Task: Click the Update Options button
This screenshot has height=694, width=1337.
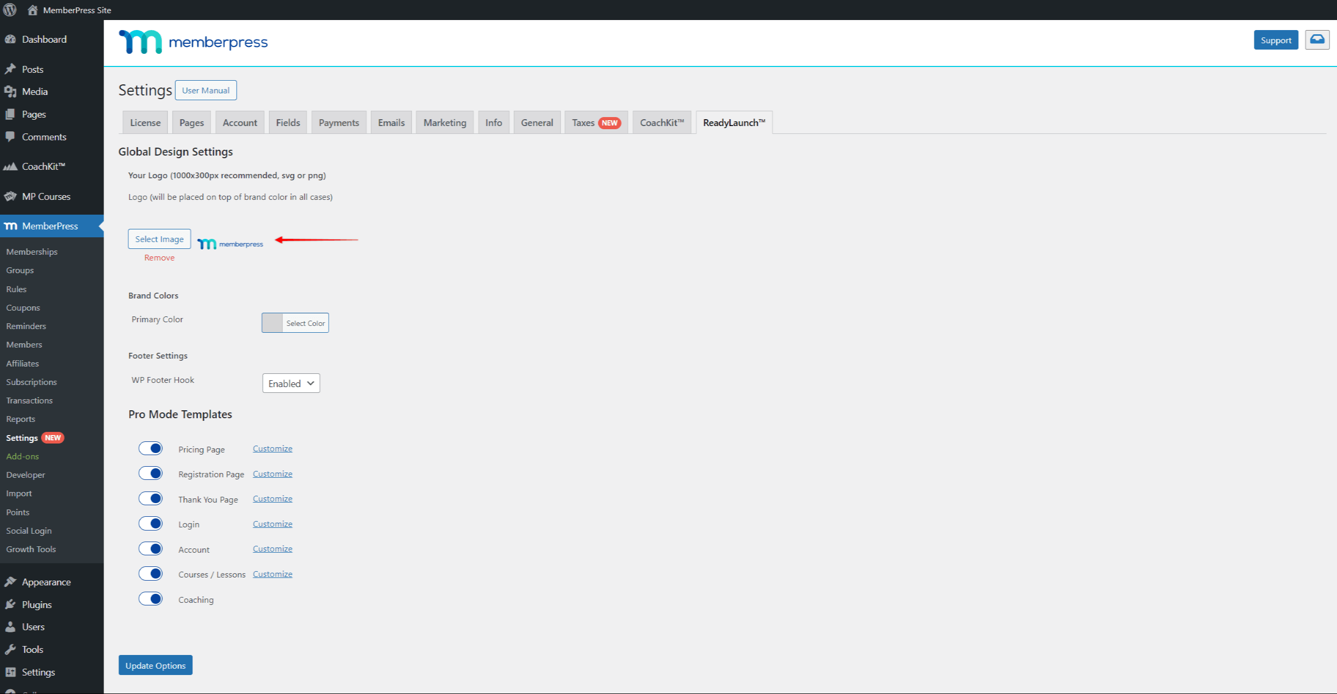Action: pyautogui.click(x=156, y=666)
